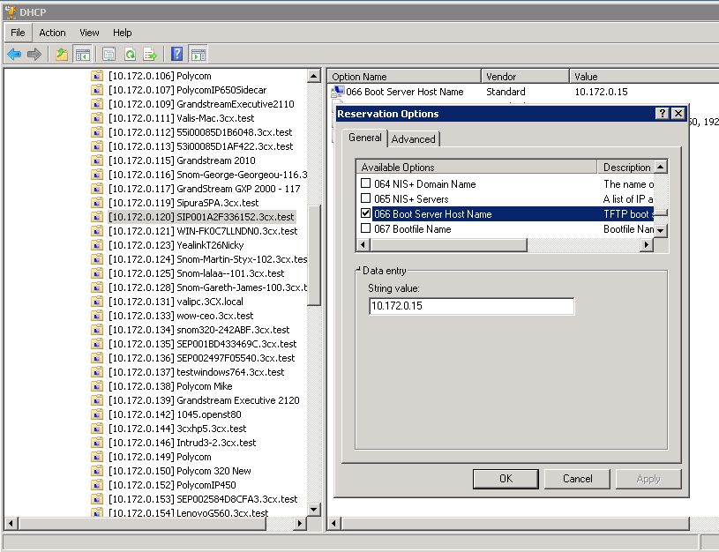Click OK in Reservation Options dialog

pos(506,479)
